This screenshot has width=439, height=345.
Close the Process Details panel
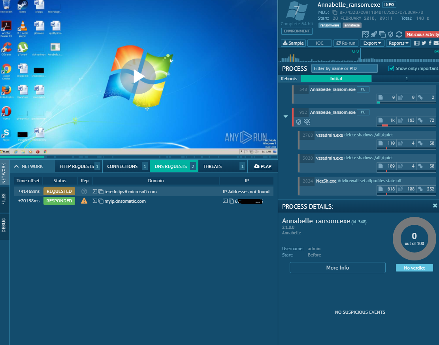tap(435, 205)
